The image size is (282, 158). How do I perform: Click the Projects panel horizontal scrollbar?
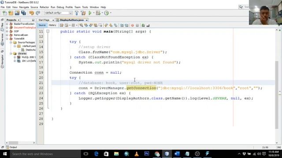pos(14,143)
